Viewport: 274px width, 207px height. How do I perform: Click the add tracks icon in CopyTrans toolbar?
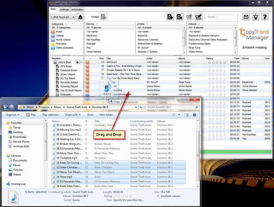[x=170, y=17]
